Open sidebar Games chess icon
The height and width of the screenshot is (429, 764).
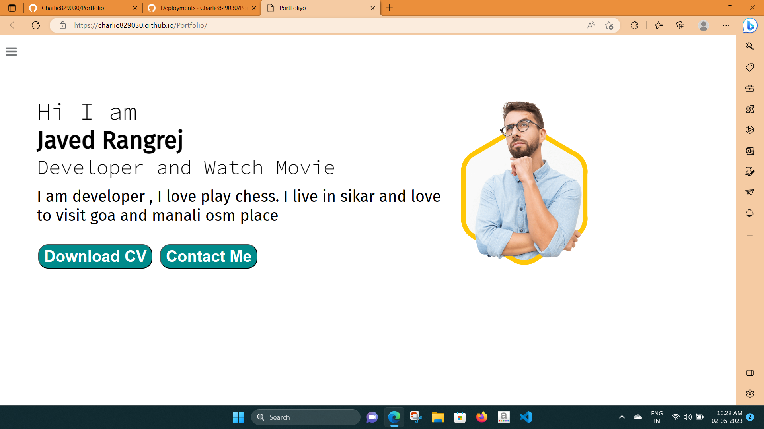tap(750, 109)
